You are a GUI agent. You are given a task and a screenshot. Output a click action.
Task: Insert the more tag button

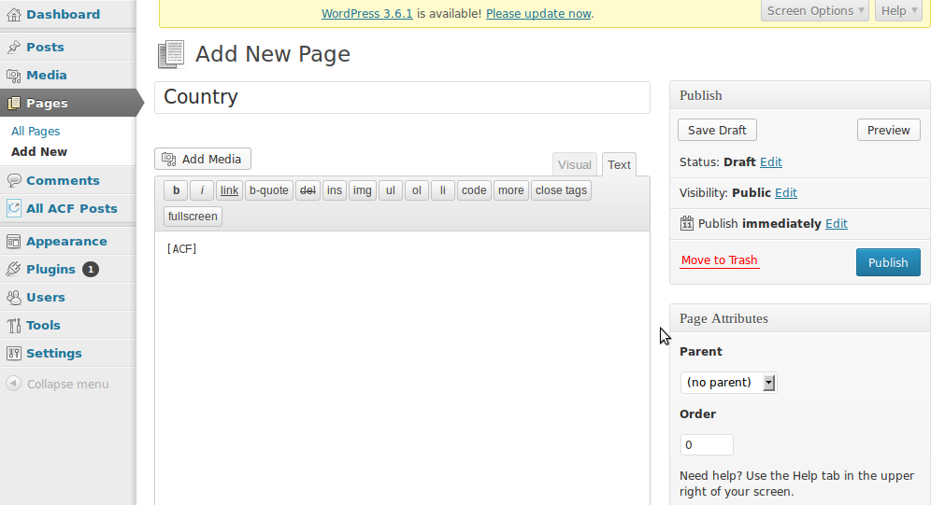511,190
